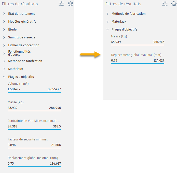Open settings gear in left panel
The width and height of the screenshot is (177, 173).
tap(71, 4)
